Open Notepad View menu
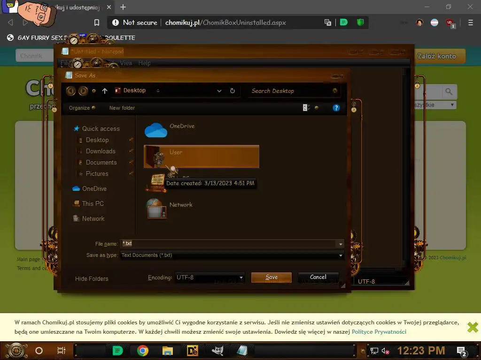 (x=126, y=63)
